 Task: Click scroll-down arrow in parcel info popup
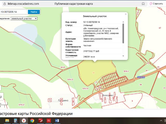(x=123, y=56)
